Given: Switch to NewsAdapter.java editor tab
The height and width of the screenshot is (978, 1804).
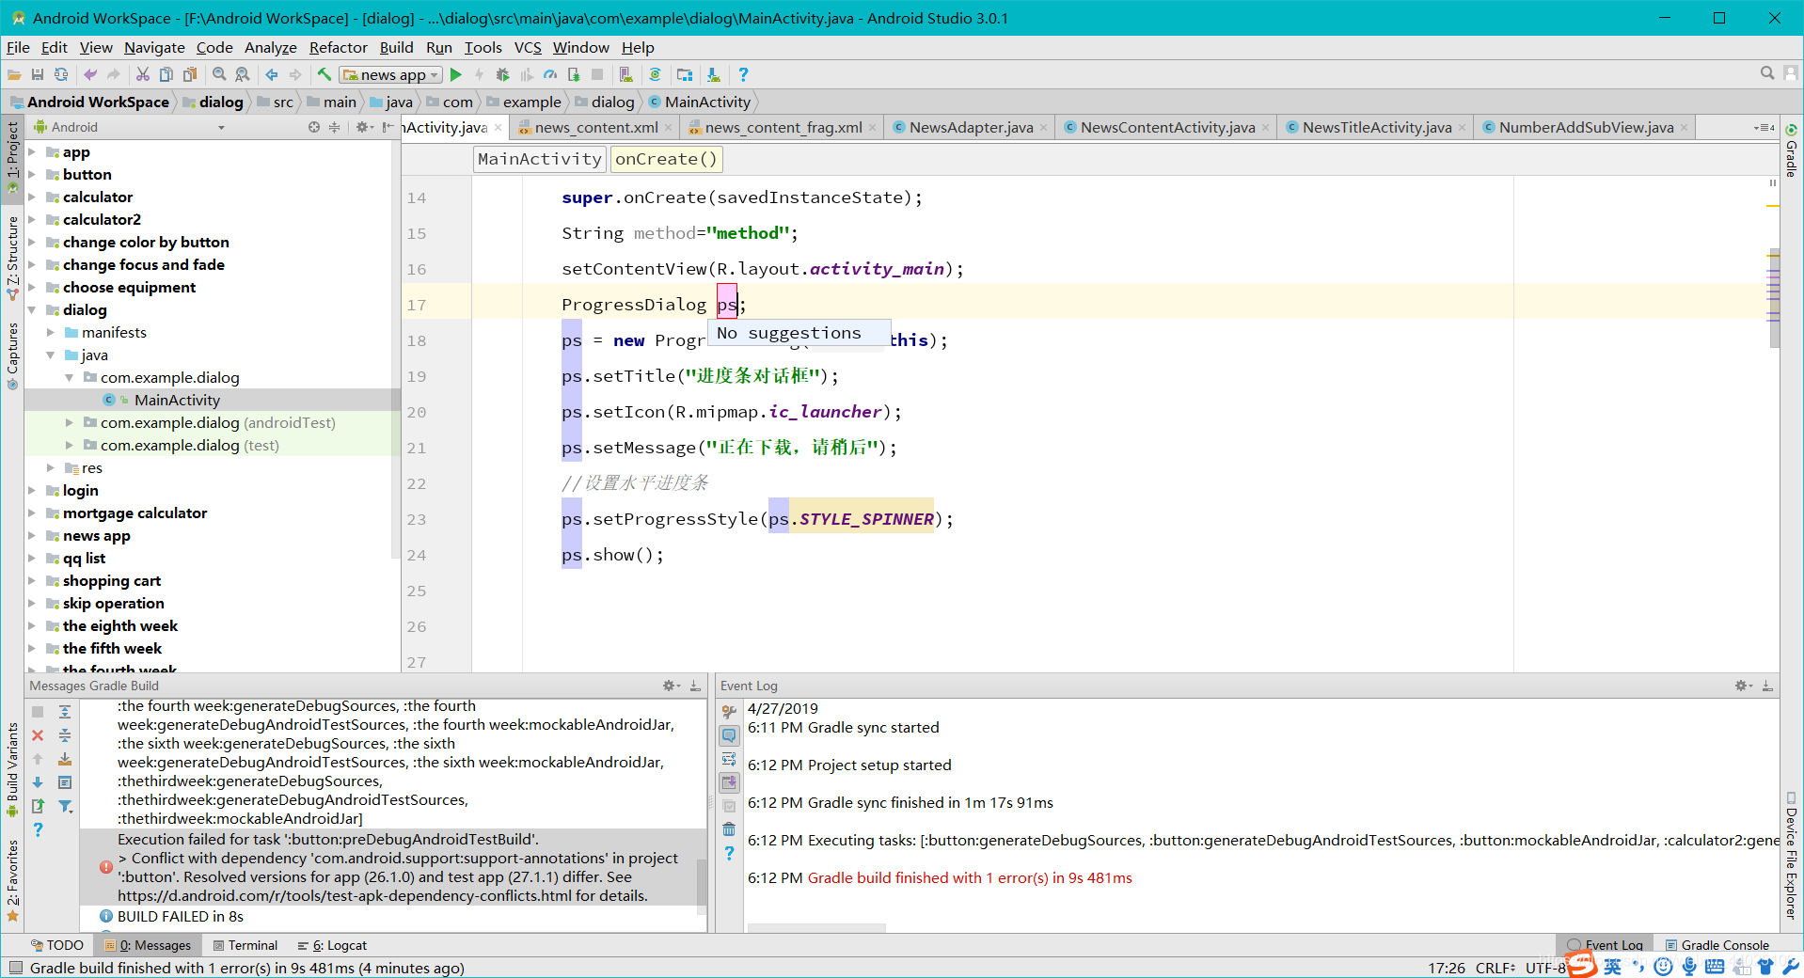Looking at the screenshot, I should point(970,127).
